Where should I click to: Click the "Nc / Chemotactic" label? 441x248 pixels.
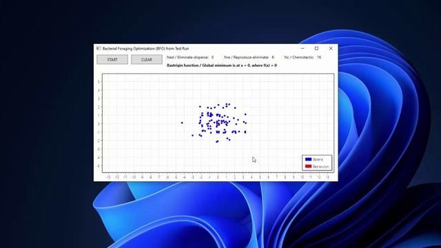click(298, 57)
